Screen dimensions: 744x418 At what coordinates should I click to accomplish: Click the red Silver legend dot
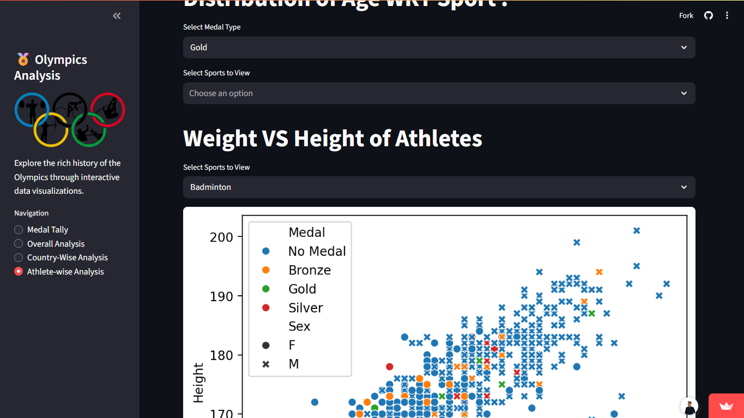coord(266,308)
